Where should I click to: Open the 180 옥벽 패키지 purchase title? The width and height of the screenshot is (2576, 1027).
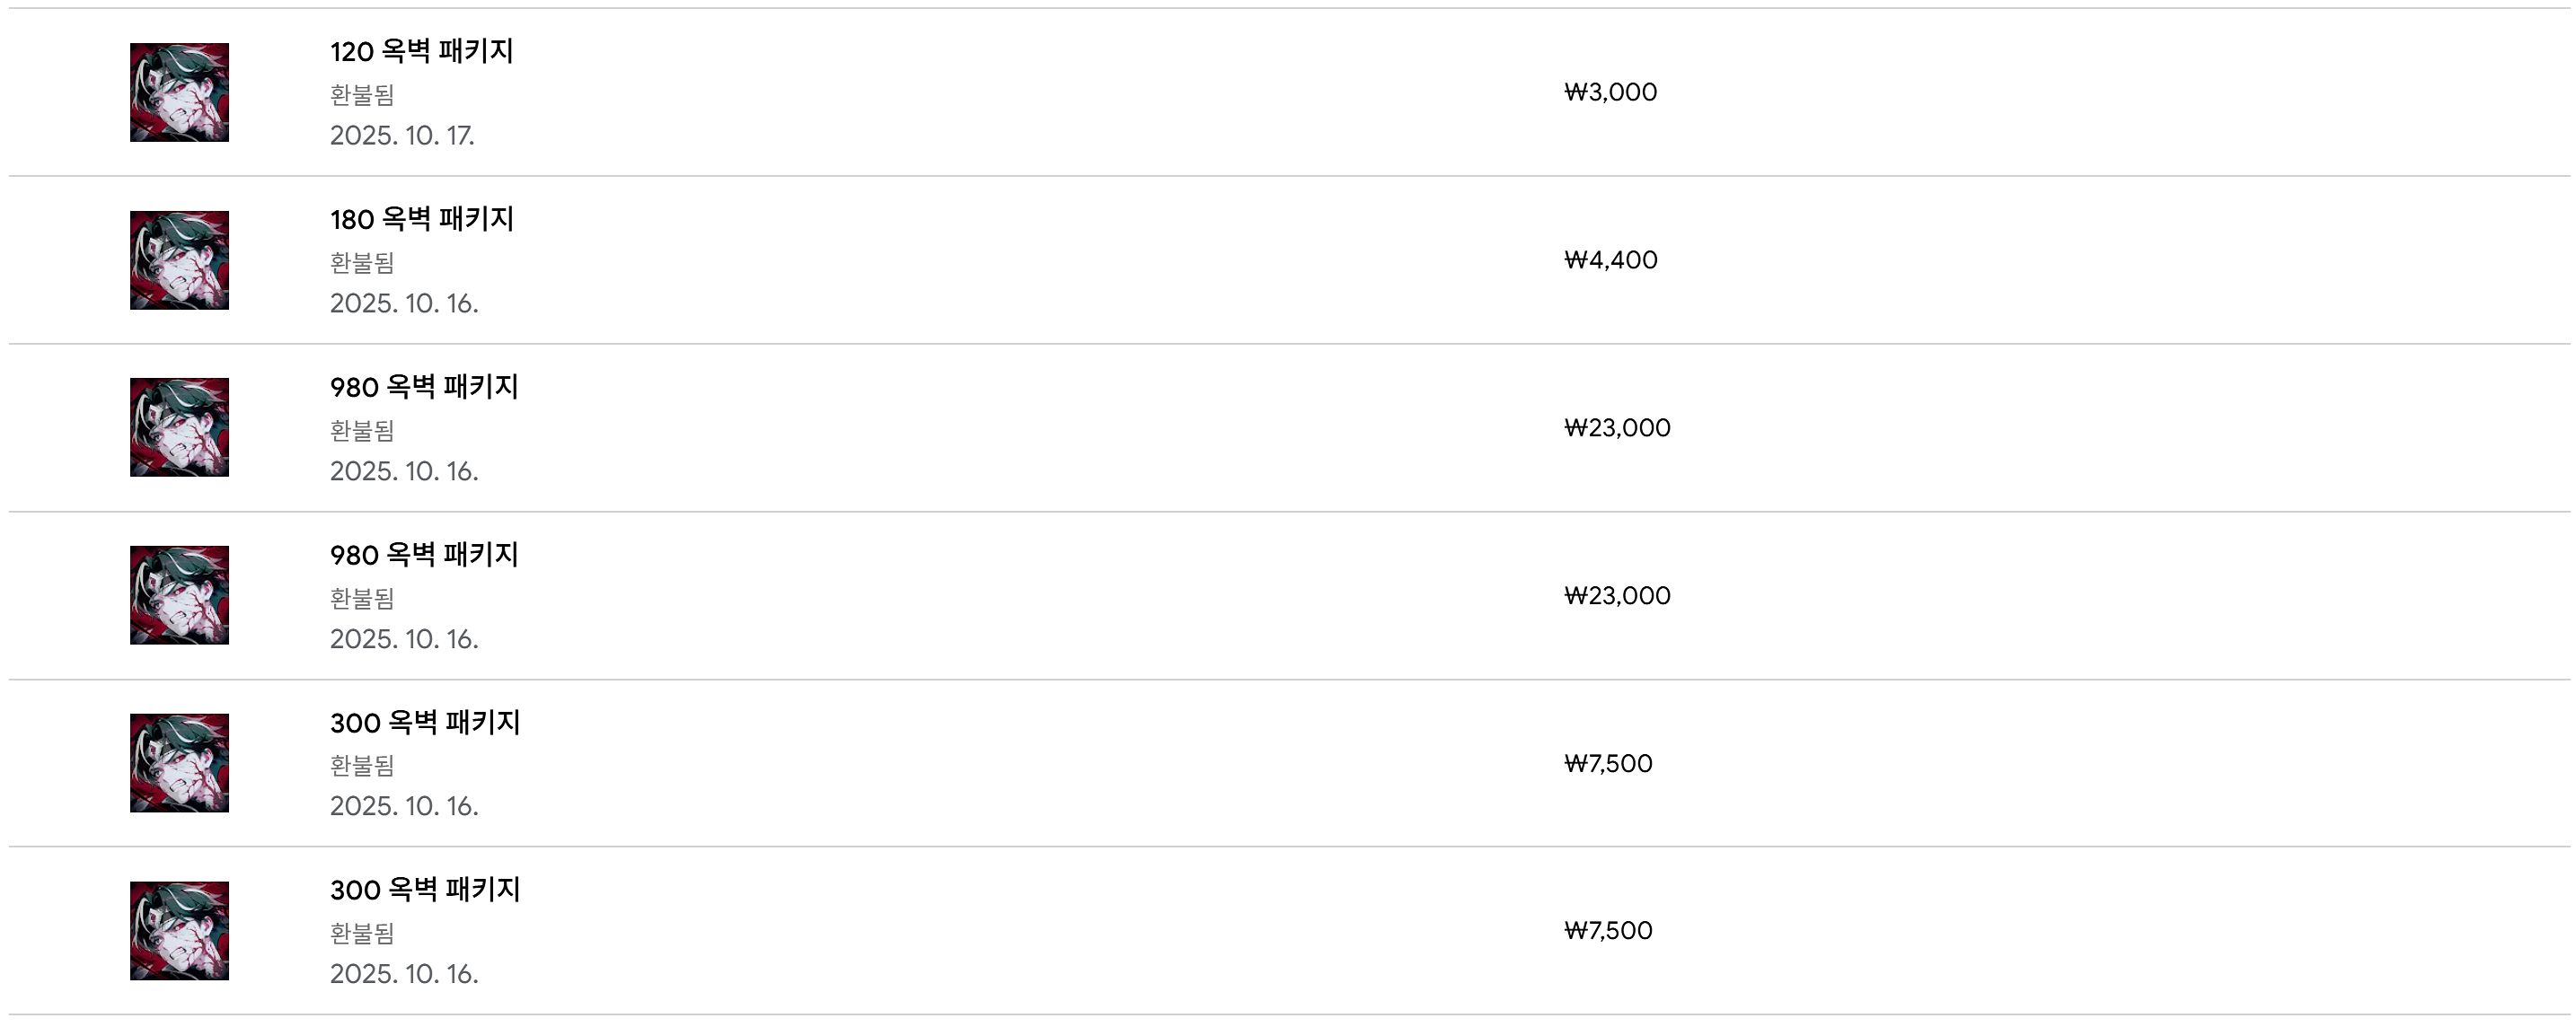(421, 219)
